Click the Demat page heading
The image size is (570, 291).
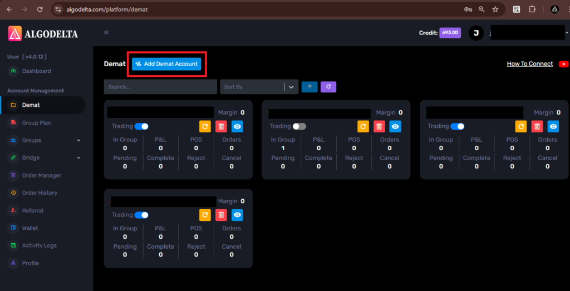click(115, 64)
